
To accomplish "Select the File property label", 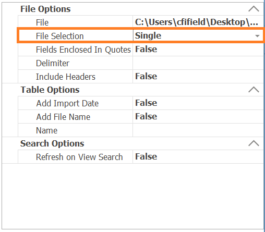I will click(42, 22).
